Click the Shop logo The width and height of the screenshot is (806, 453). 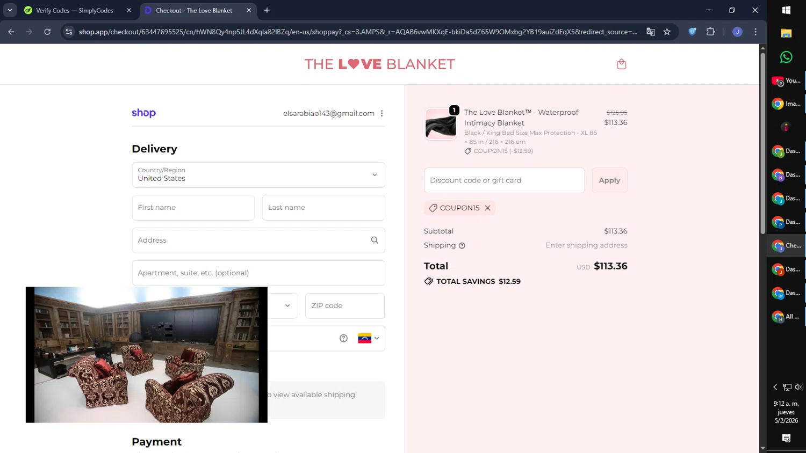[x=143, y=113]
